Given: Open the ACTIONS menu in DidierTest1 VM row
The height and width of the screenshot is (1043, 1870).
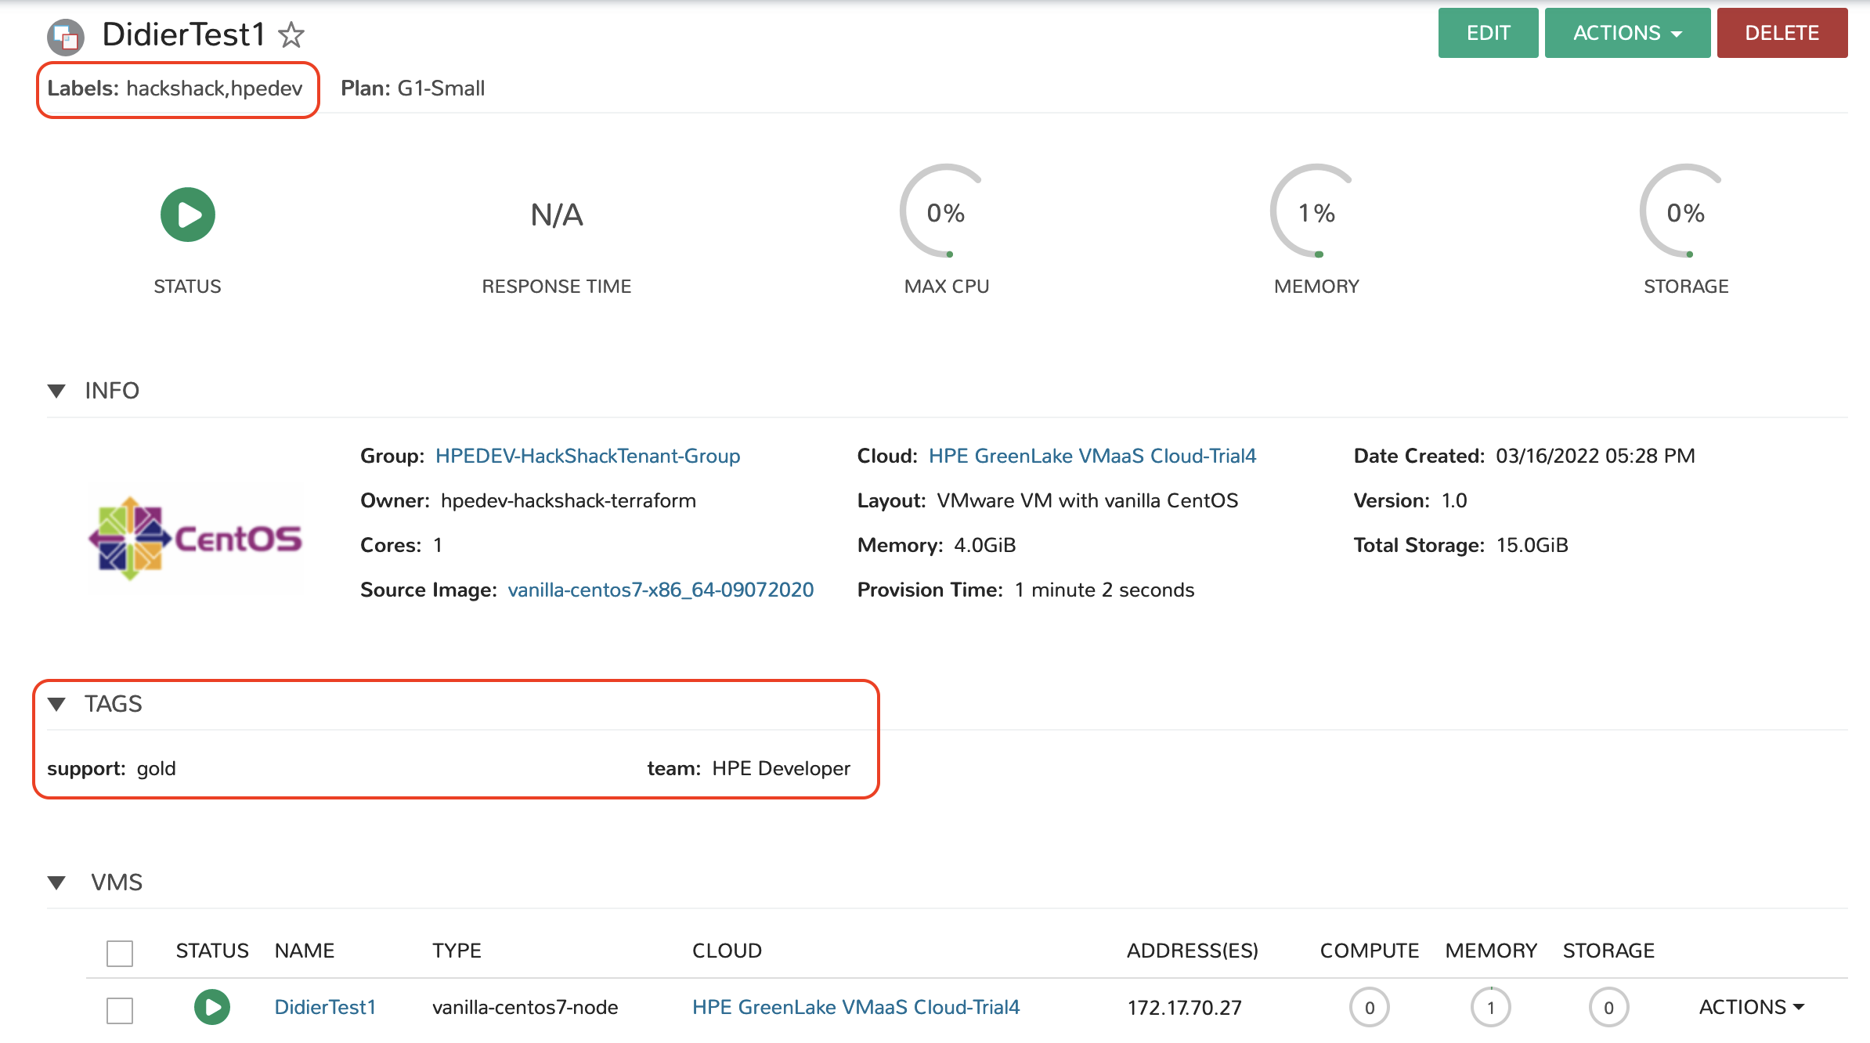Looking at the screenshot, I should [x=1752, y=1007].
